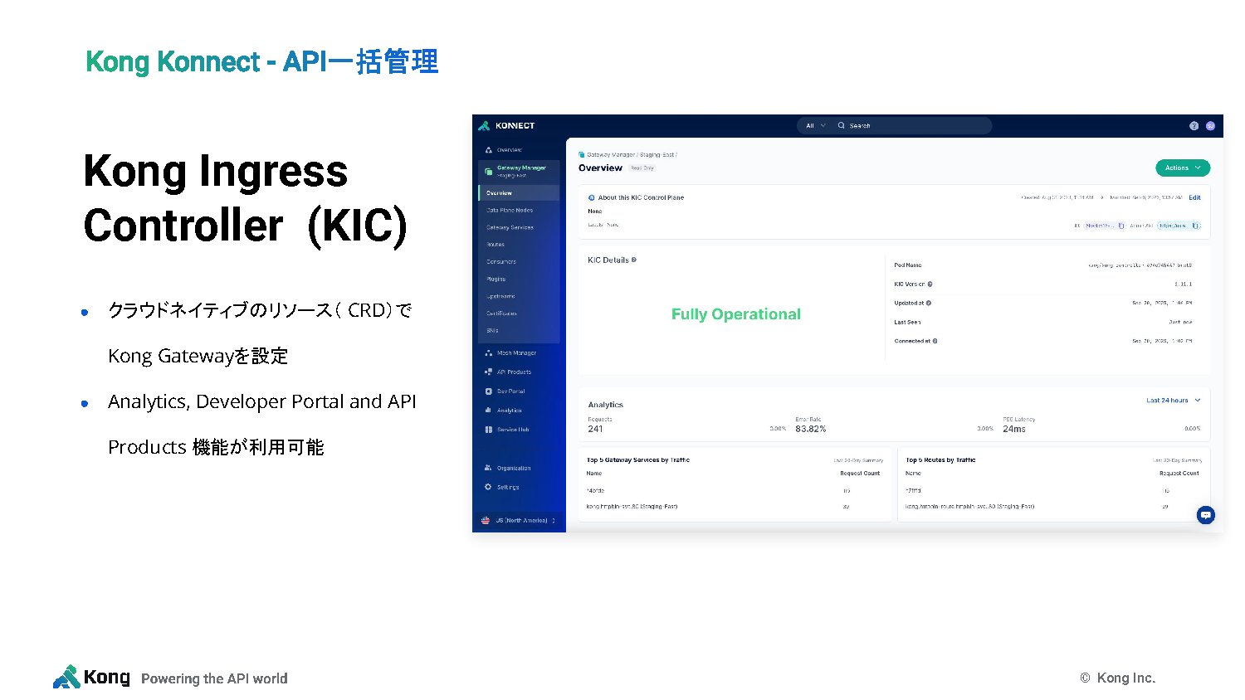
Task: Click the Top 5 Routes by Traffic heading
Action: pyautogui.click(x=940, y=459)
